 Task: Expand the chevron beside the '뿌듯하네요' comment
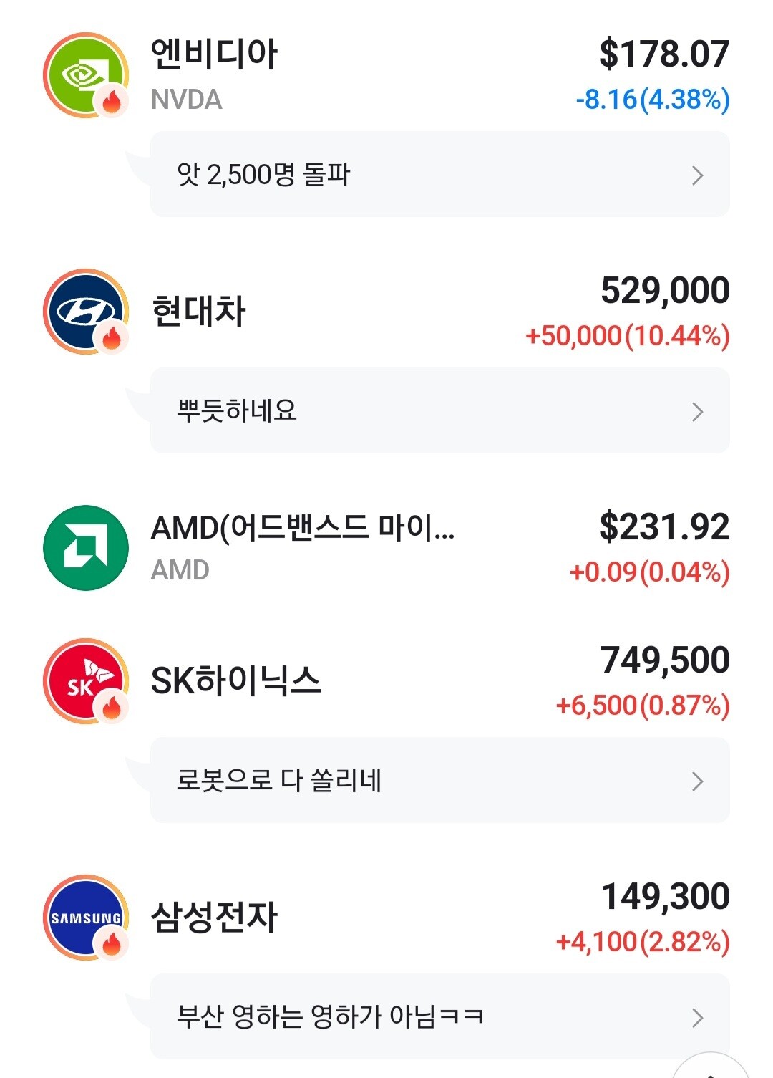click(x=698, y=411)
